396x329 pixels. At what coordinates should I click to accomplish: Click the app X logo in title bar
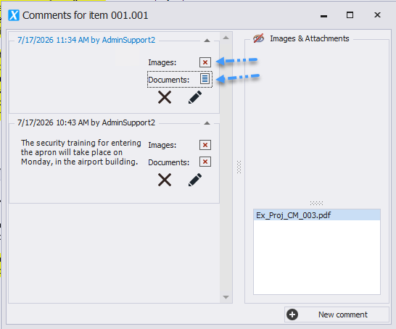14,15
